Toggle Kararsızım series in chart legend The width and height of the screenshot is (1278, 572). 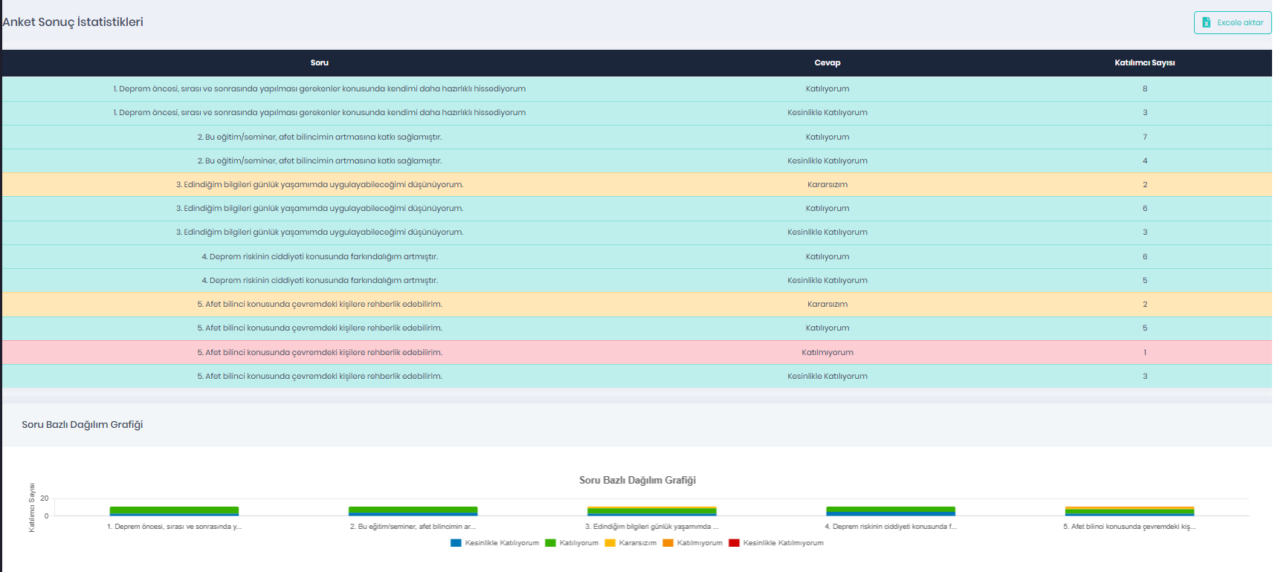coord(610,543)
